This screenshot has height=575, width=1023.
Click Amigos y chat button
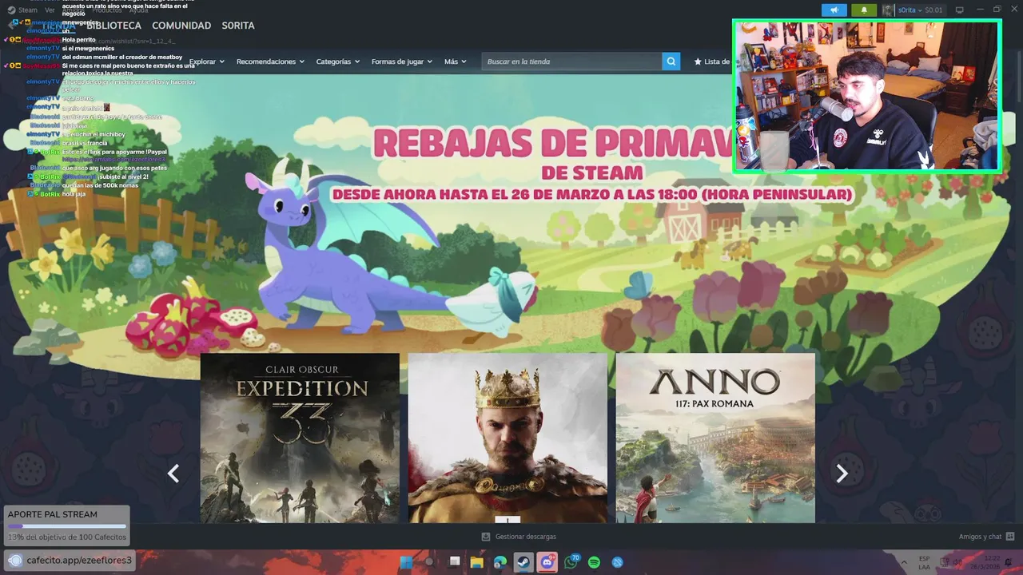pos(987,537)
